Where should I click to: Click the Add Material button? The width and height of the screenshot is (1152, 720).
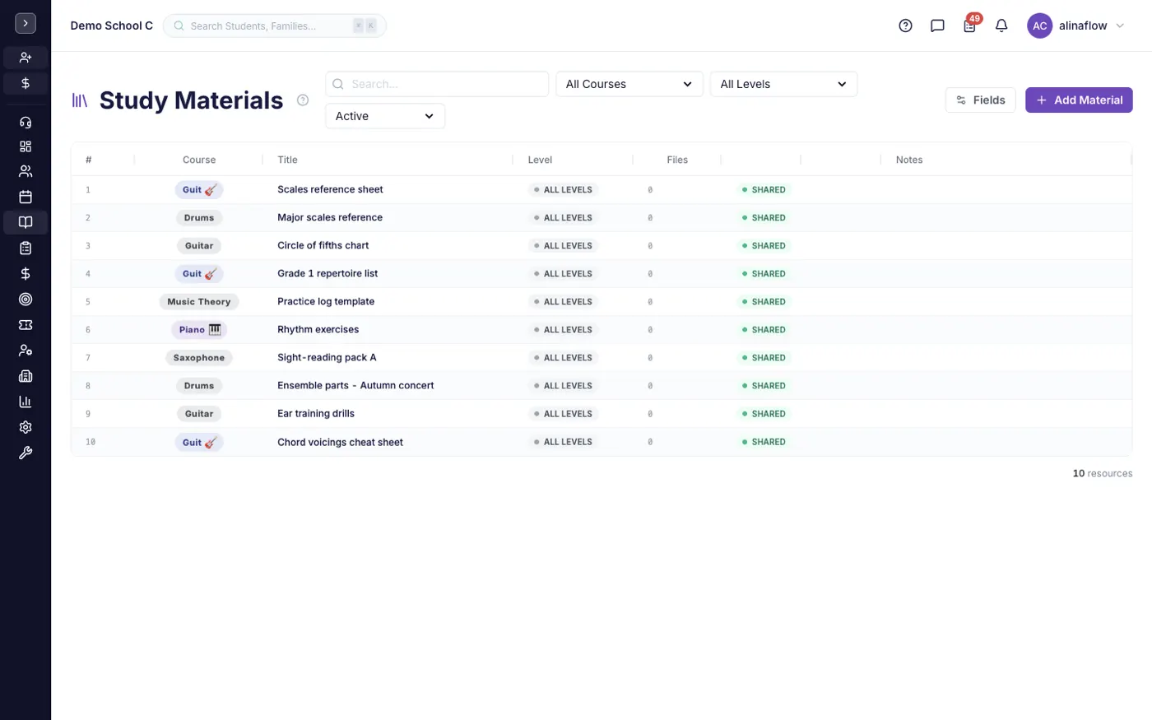tap(1079, 100)
